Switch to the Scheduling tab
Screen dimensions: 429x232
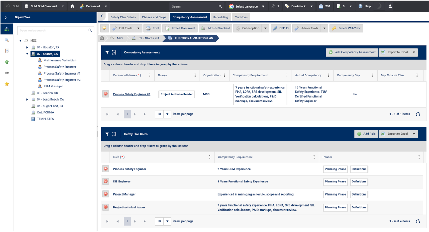point(220,17)
